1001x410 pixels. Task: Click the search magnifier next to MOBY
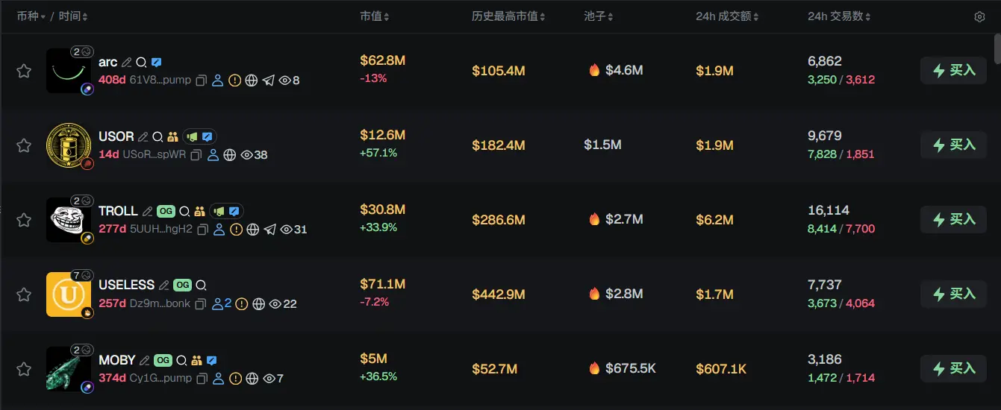(181, 361)
